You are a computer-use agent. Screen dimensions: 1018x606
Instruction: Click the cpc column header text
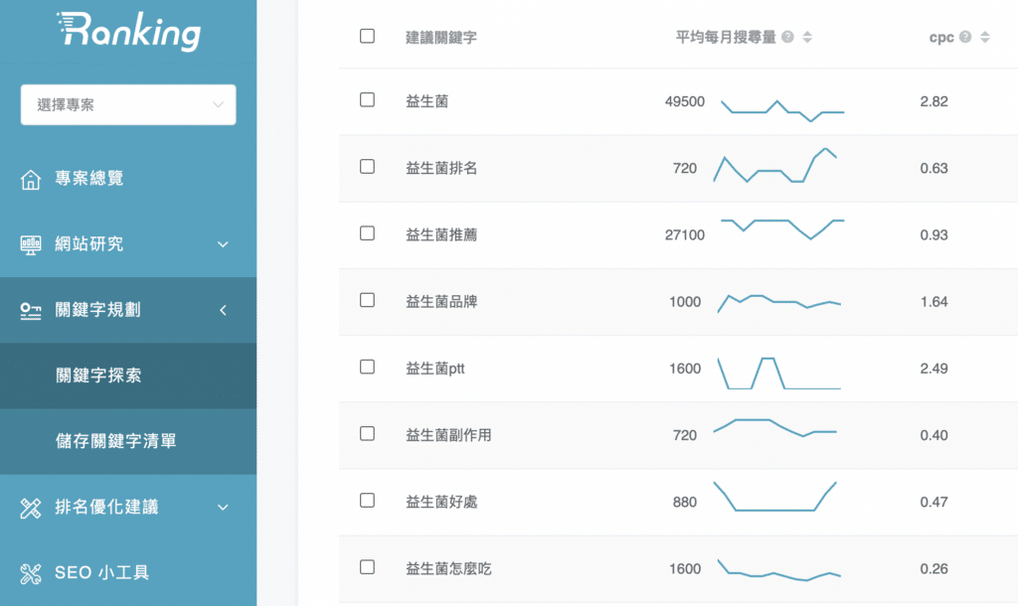(x=941, y=38)
